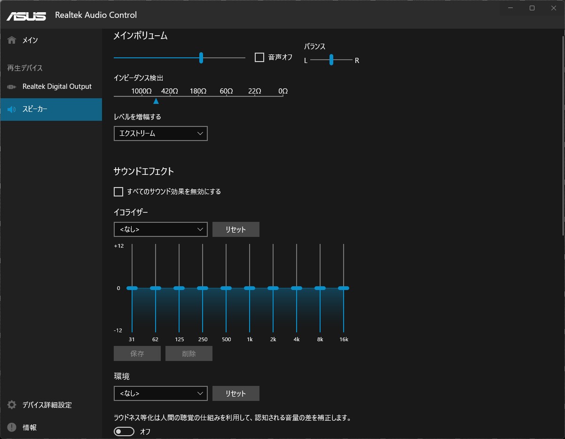
Task: Open the 環境 environment dropdown
Action: pos(160,393)
